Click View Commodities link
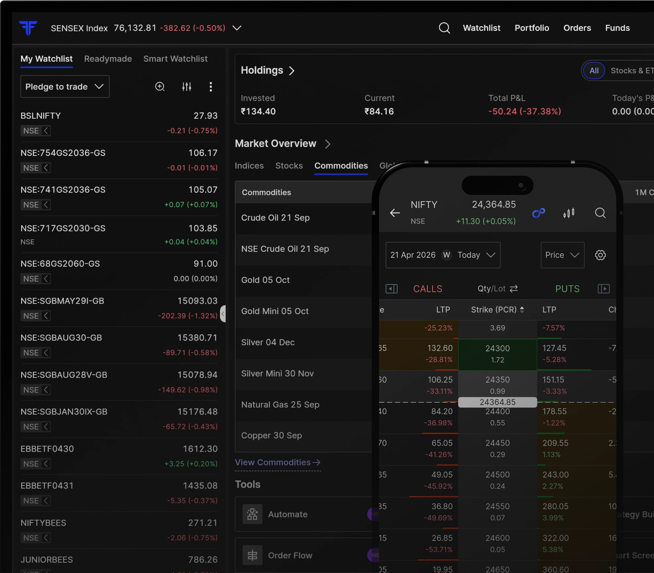 pos(278,462)
